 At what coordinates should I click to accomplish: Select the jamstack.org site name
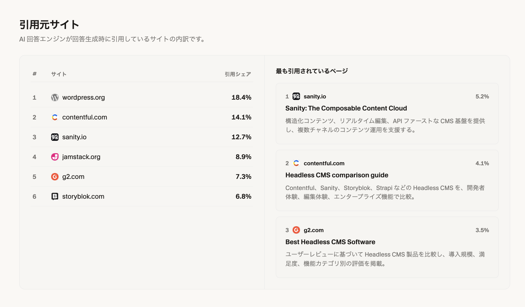click(x=81, y=157)
